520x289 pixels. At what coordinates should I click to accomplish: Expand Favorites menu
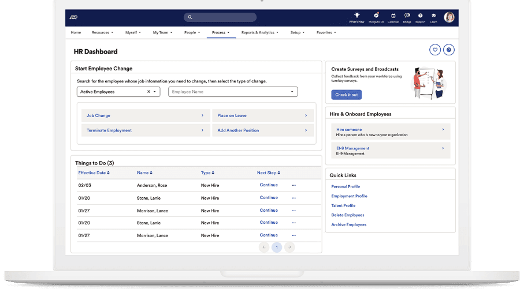point(326,32)
